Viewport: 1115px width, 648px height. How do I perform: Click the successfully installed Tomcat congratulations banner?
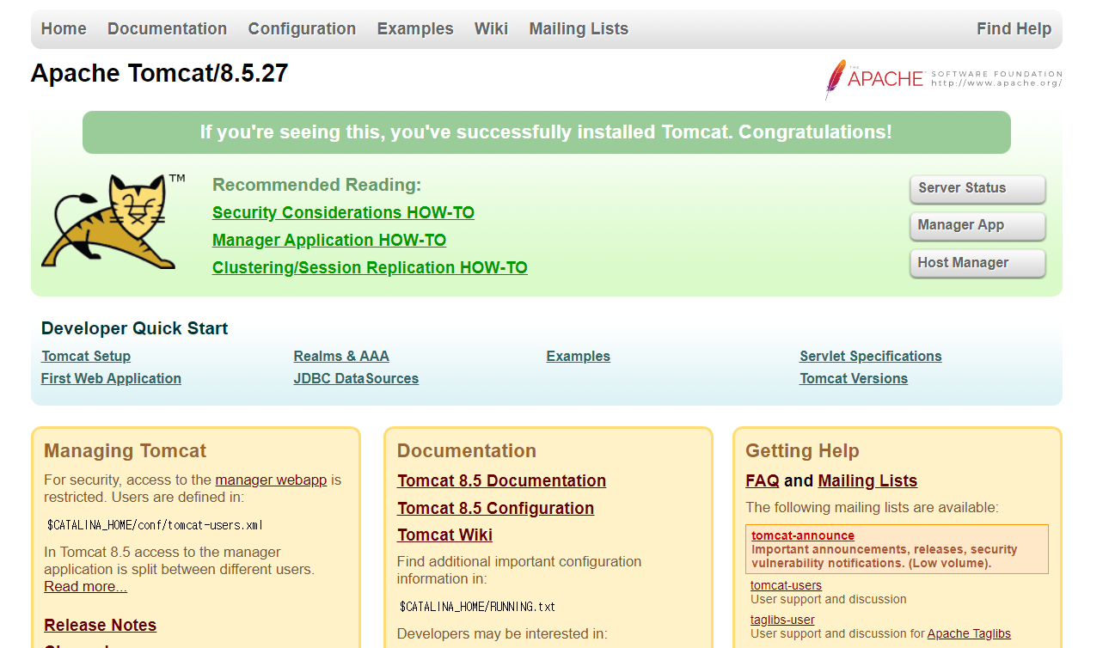point(546,132)
